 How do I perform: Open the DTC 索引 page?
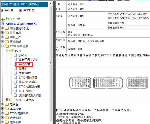(25, 91)
